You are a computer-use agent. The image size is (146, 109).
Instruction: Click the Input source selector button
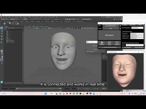click(111, 26)
